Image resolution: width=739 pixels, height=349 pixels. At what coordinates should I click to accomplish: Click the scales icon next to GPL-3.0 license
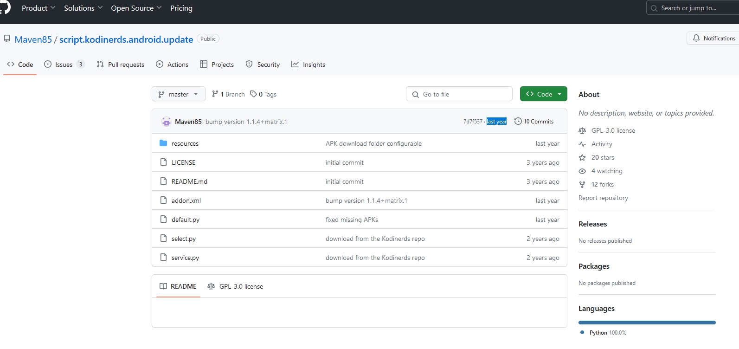click(x=582, y=130)
